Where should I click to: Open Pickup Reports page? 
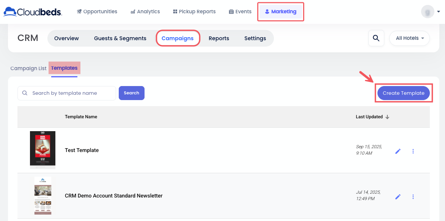coord(194,11)
